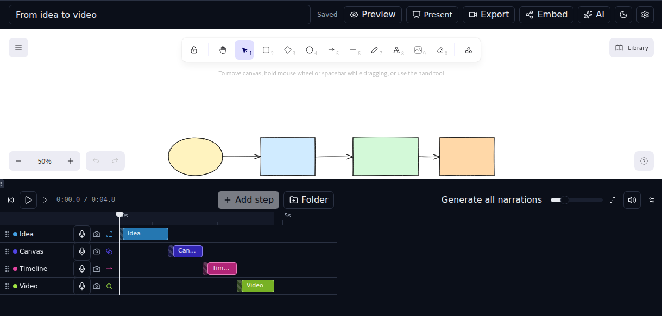Skip to the next step
662x316 pixels.
coord(46,200)
